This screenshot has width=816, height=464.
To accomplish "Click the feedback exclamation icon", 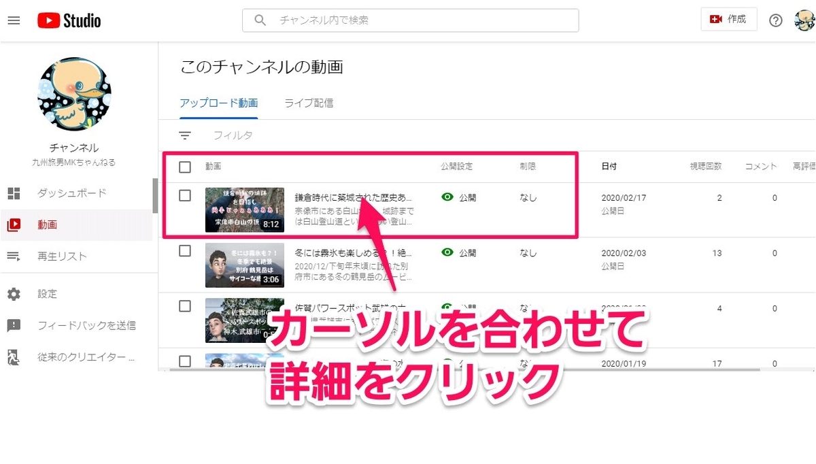I will (x=14, y=326).
